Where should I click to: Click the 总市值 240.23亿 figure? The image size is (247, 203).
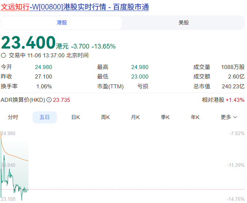[233, 87]
